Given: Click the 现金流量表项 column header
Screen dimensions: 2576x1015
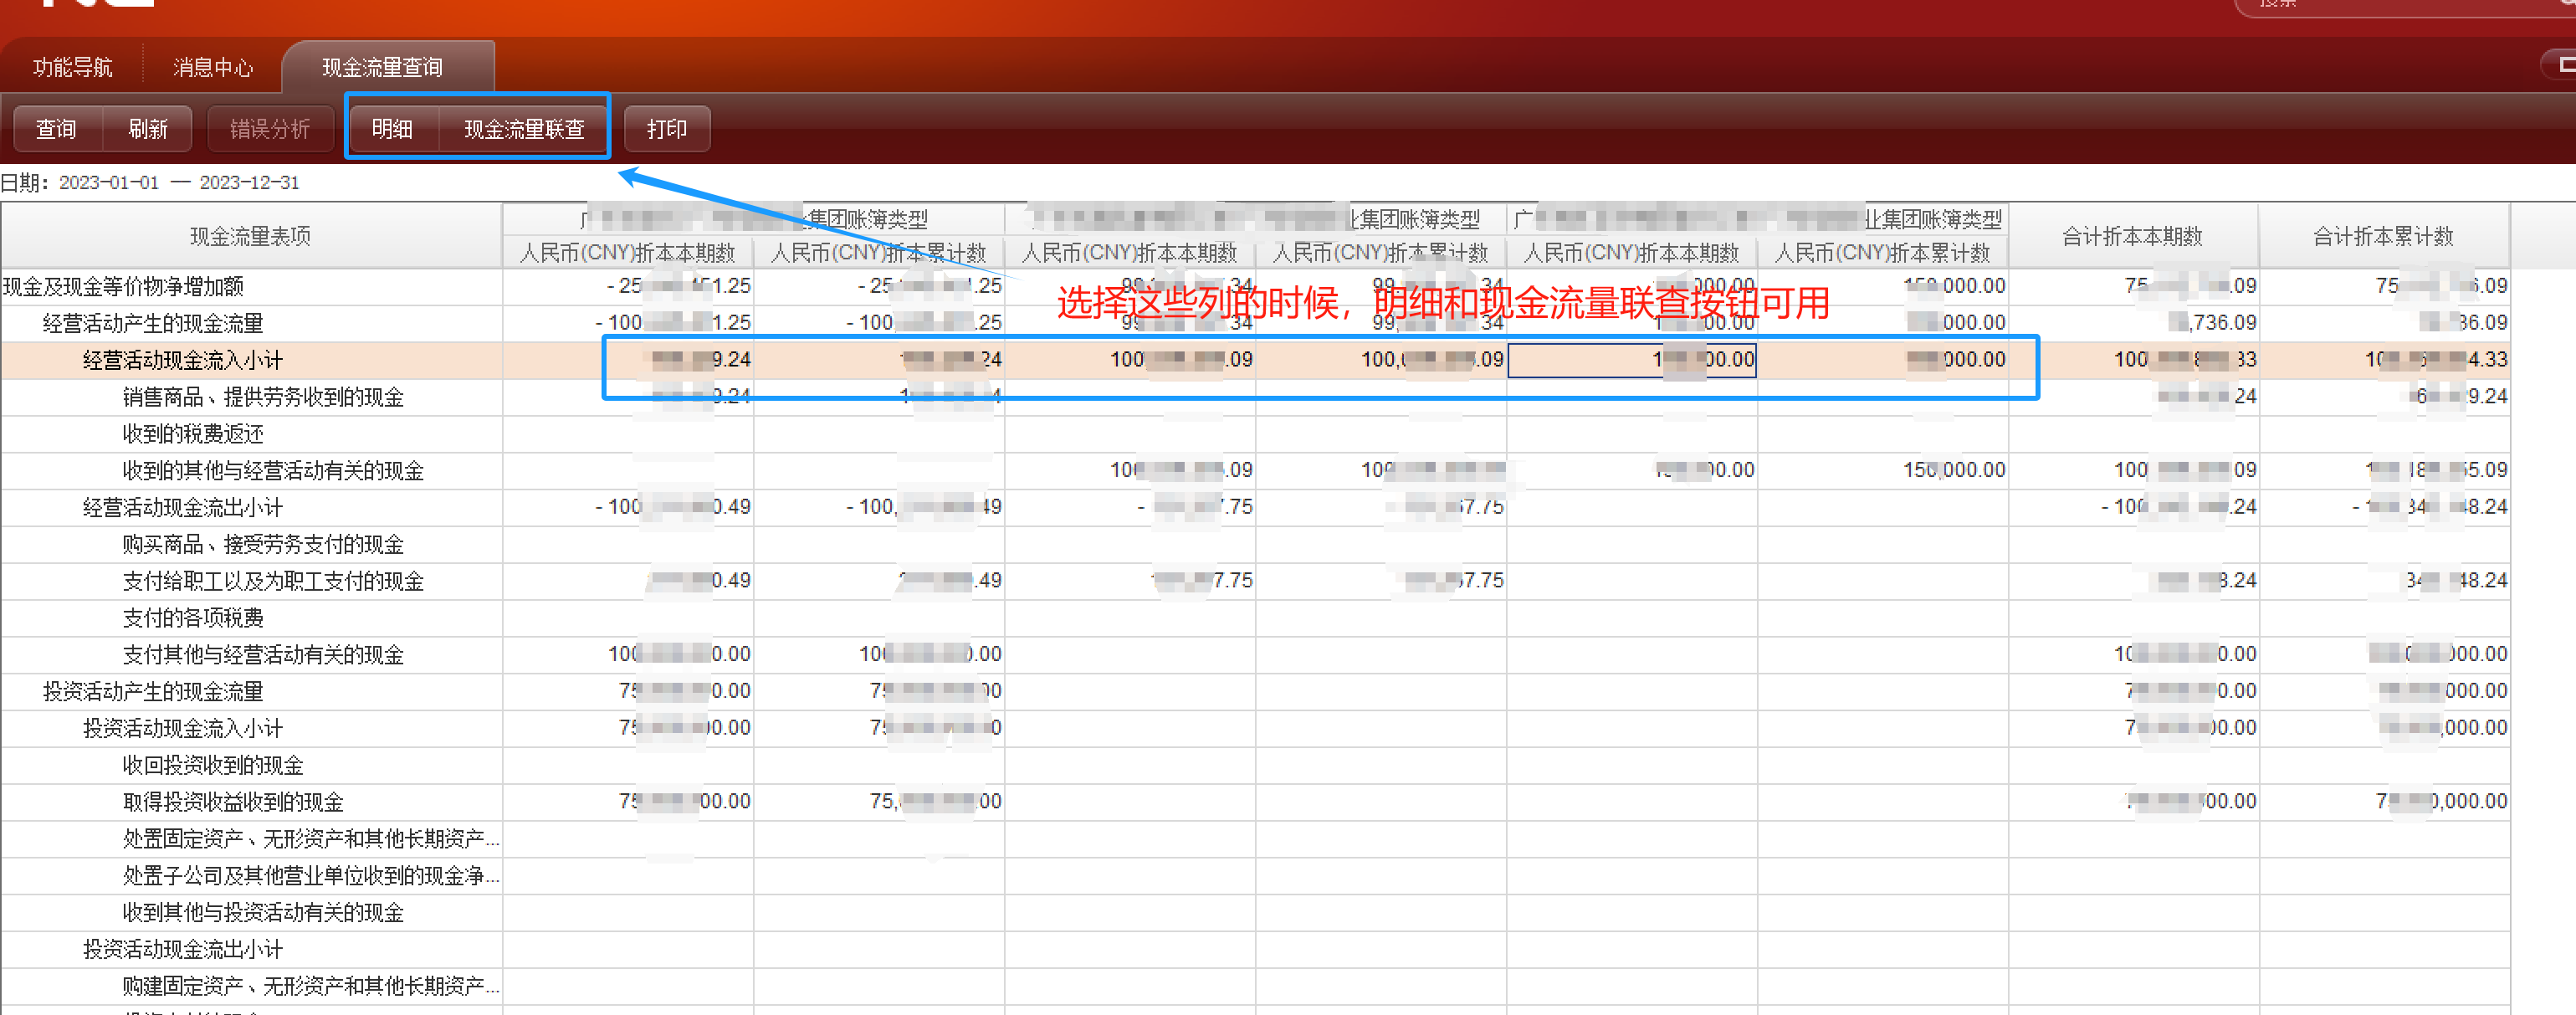Looking at the screenshot, I should coord(251,236).
